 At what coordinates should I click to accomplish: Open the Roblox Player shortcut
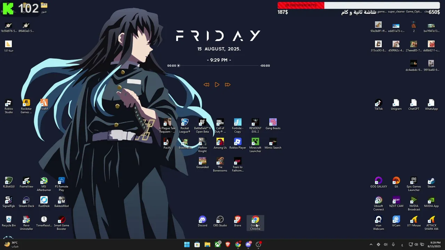click(237, 144)
